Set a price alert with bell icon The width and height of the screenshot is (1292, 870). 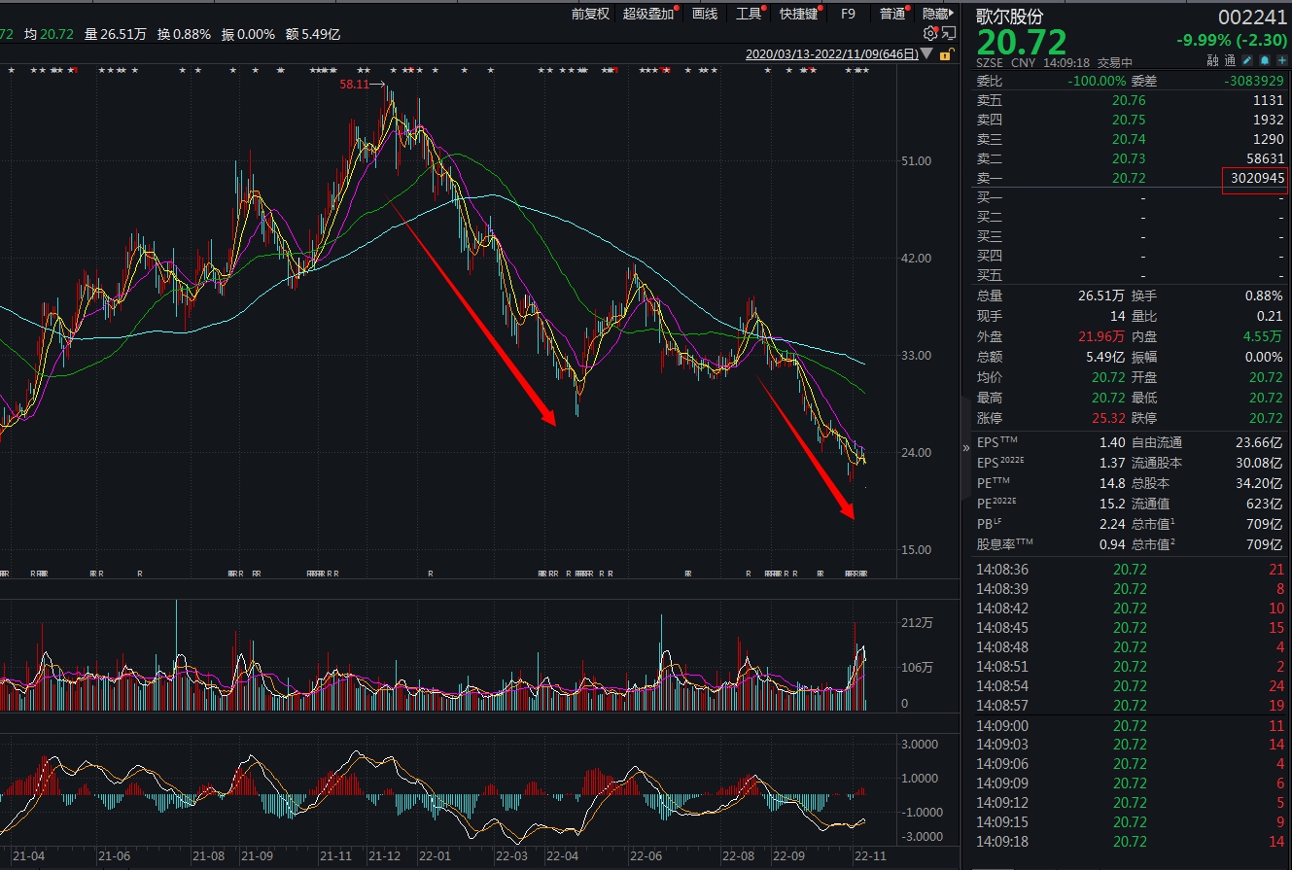click(x=1265, y=61)
